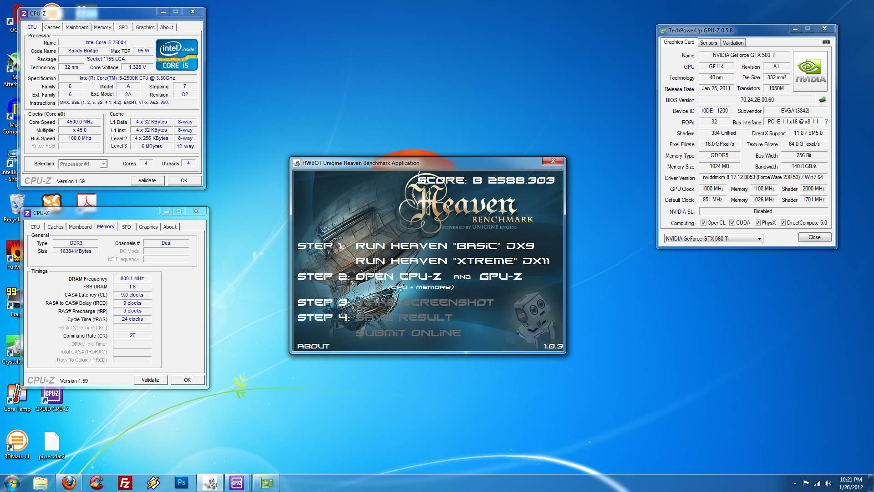Click GPU-Z link in Heaven app
Screen dimensions: 874x492
tap(501, 277)
